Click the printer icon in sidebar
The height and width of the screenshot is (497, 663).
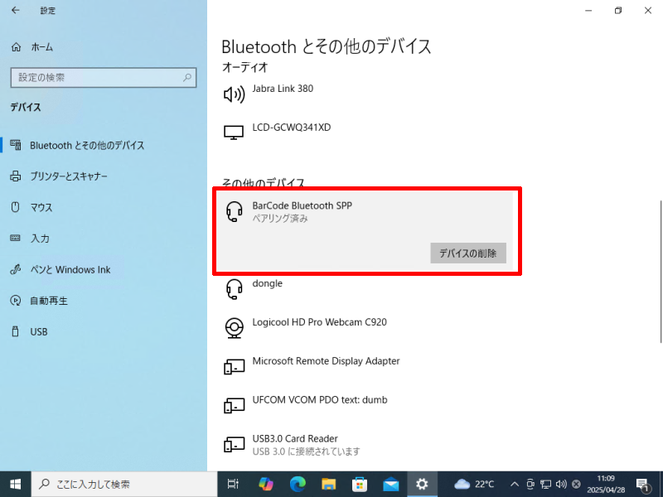[16, 176]
